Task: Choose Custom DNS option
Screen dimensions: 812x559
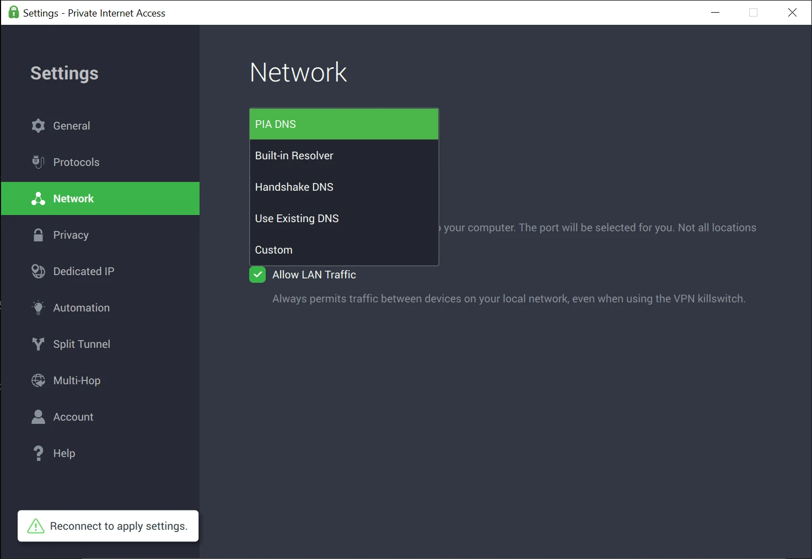Action: click(344, 250)
